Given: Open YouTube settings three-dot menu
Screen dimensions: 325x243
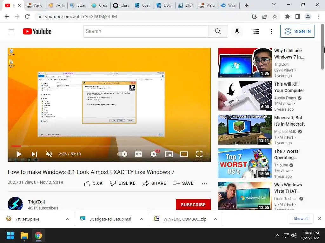Looking at the screenshot, I should point(271,31).
